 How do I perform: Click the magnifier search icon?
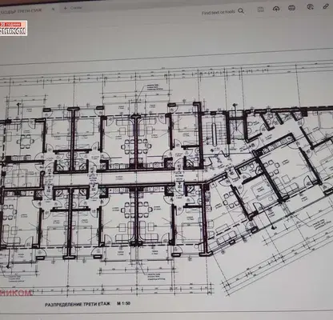coord(241,11)
